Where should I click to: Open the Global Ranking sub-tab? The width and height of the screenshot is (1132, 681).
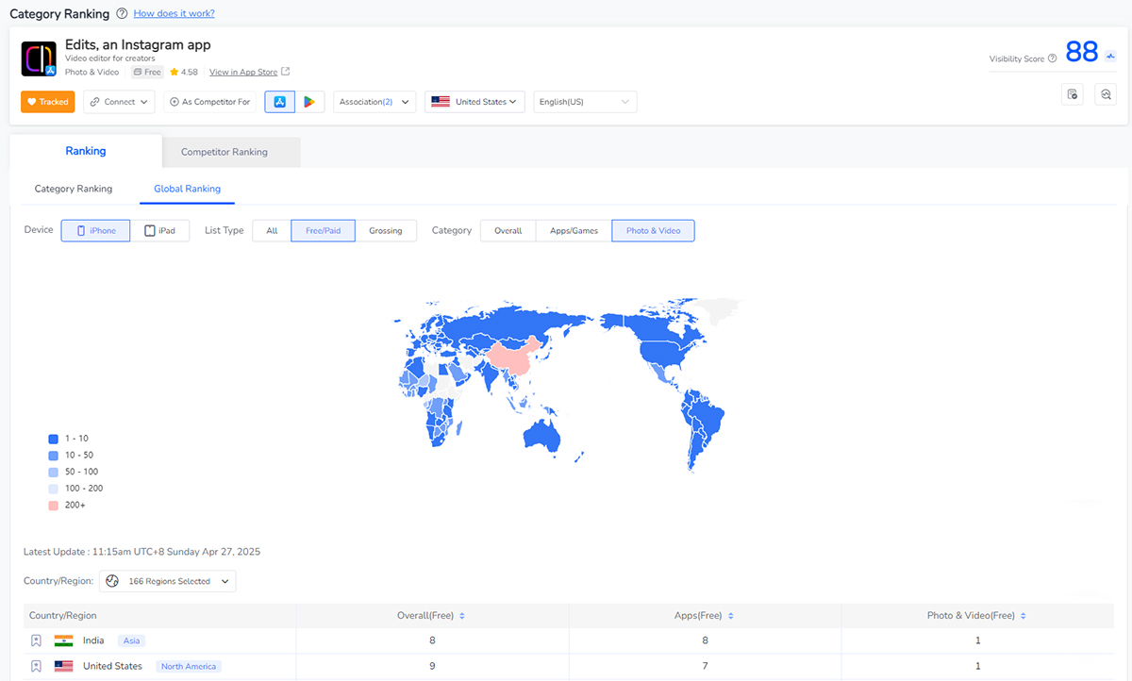[188, 189]
